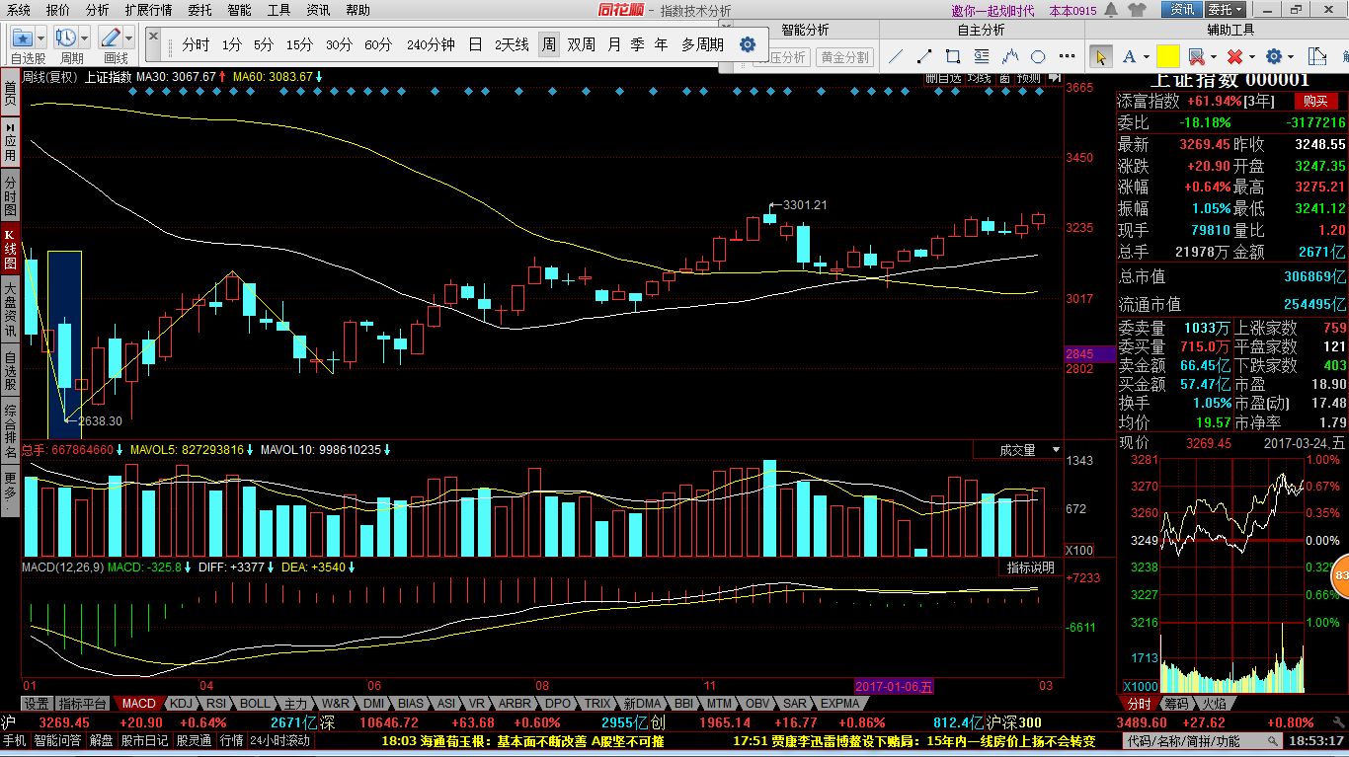1349x757 pixels.
Task: Expand the hide-drawings dropdown arrow
Action: coord(1213,57)
